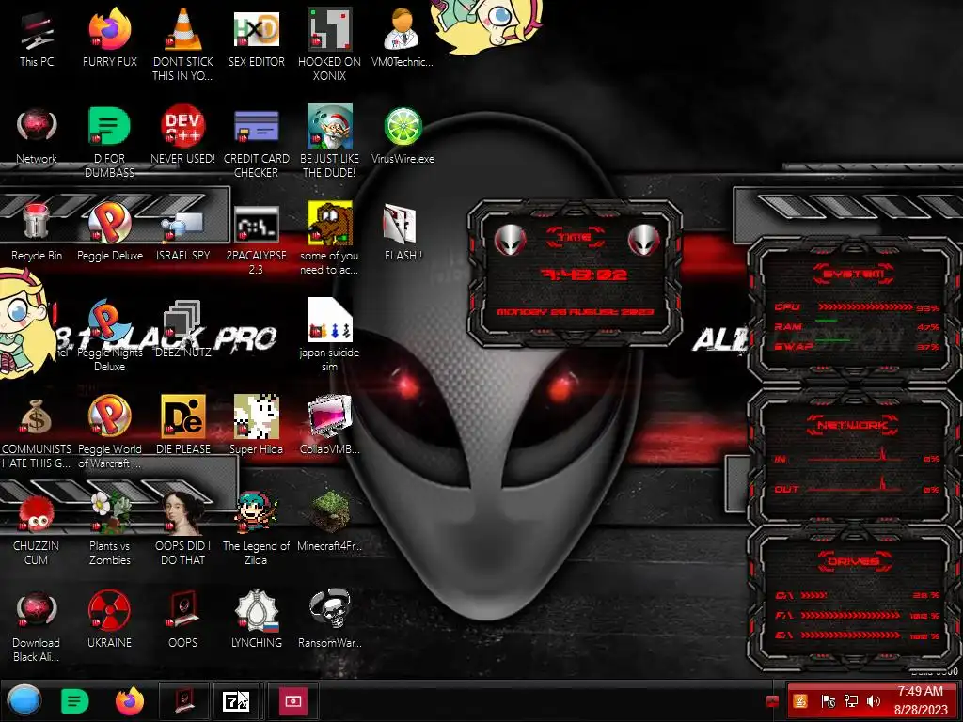This screenshot has width=963, height=722.
Task: Click the date text in the TIME widget
Action: (x=575, y=312)
